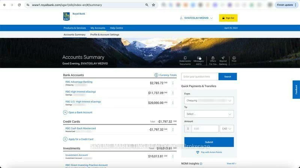This screenshot has height=168, width=300.
Task: Click the Offers For You gift icon
Action: [213, 61]
